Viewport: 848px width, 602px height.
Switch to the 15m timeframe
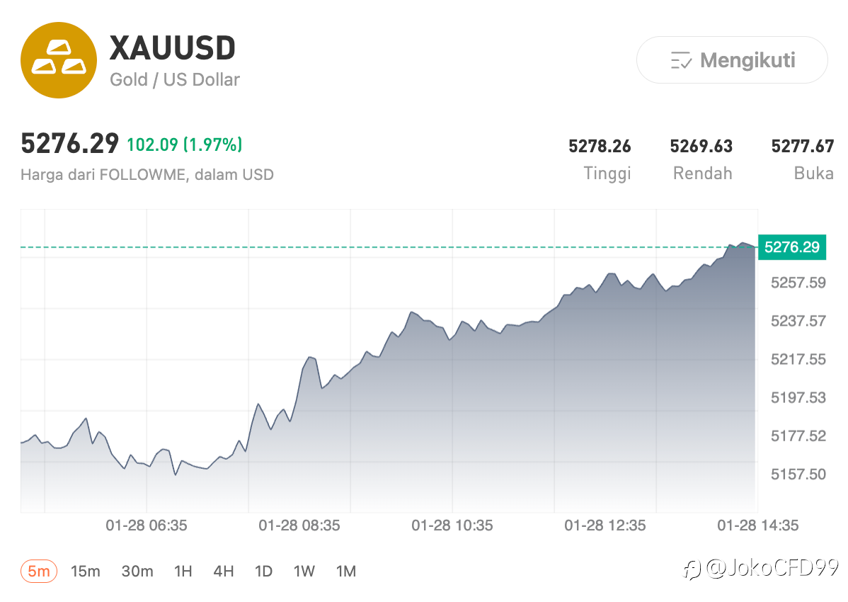click(85, 571)
